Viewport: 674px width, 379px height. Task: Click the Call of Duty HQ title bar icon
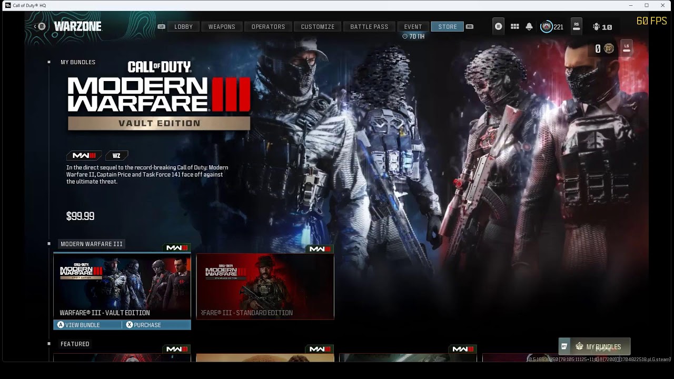pyautogui.click(x=8, y=5)
